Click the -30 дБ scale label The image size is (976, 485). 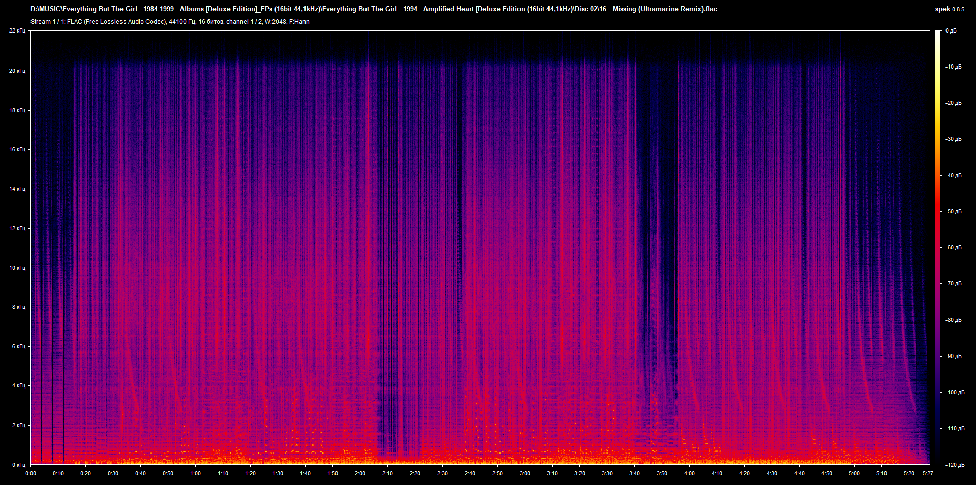pyautogui.click(x=953, y=139)
